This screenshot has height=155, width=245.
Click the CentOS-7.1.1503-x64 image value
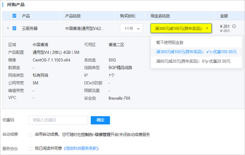point(51,60)
